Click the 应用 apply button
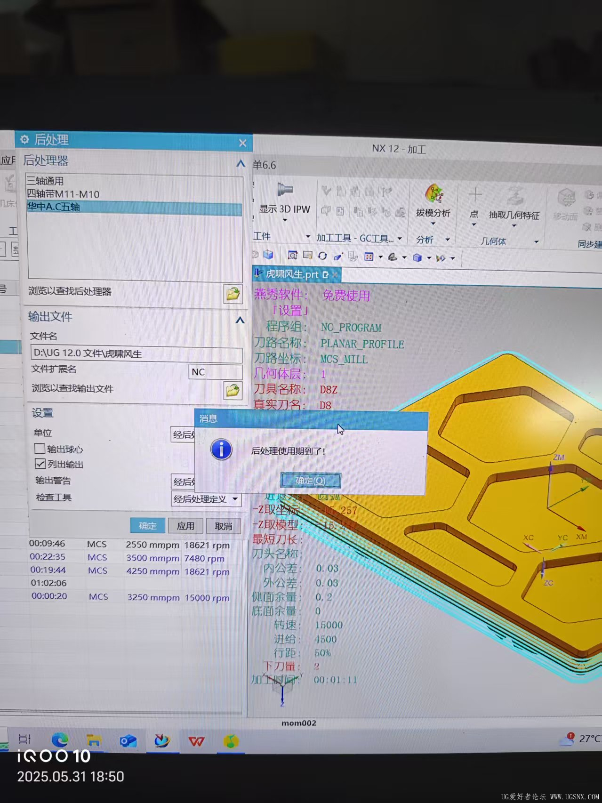 [x=185, y=526]
